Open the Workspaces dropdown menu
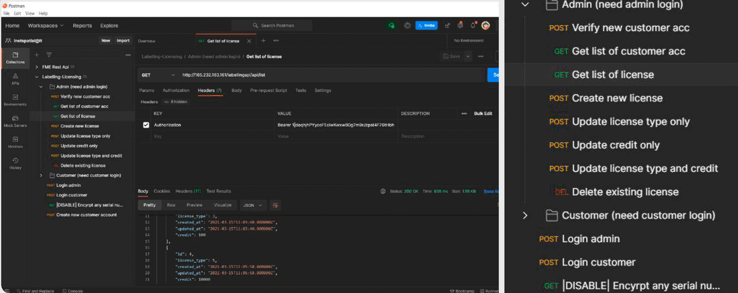738x293 pixels. tap(46, 26)
